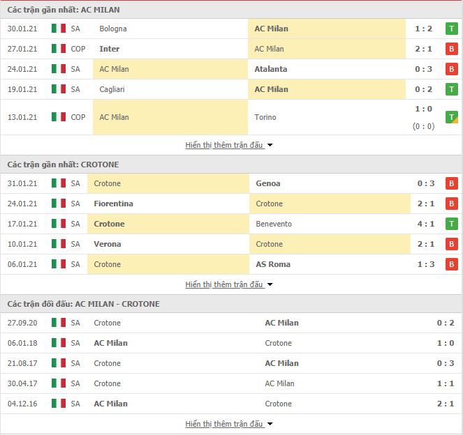Open the Verona vs Crotone match row
Screen dimensions: 463x435
[232, 244]
